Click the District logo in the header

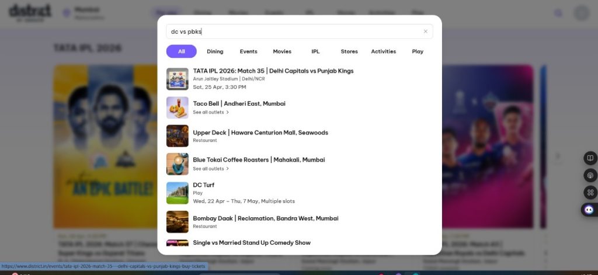30,13
